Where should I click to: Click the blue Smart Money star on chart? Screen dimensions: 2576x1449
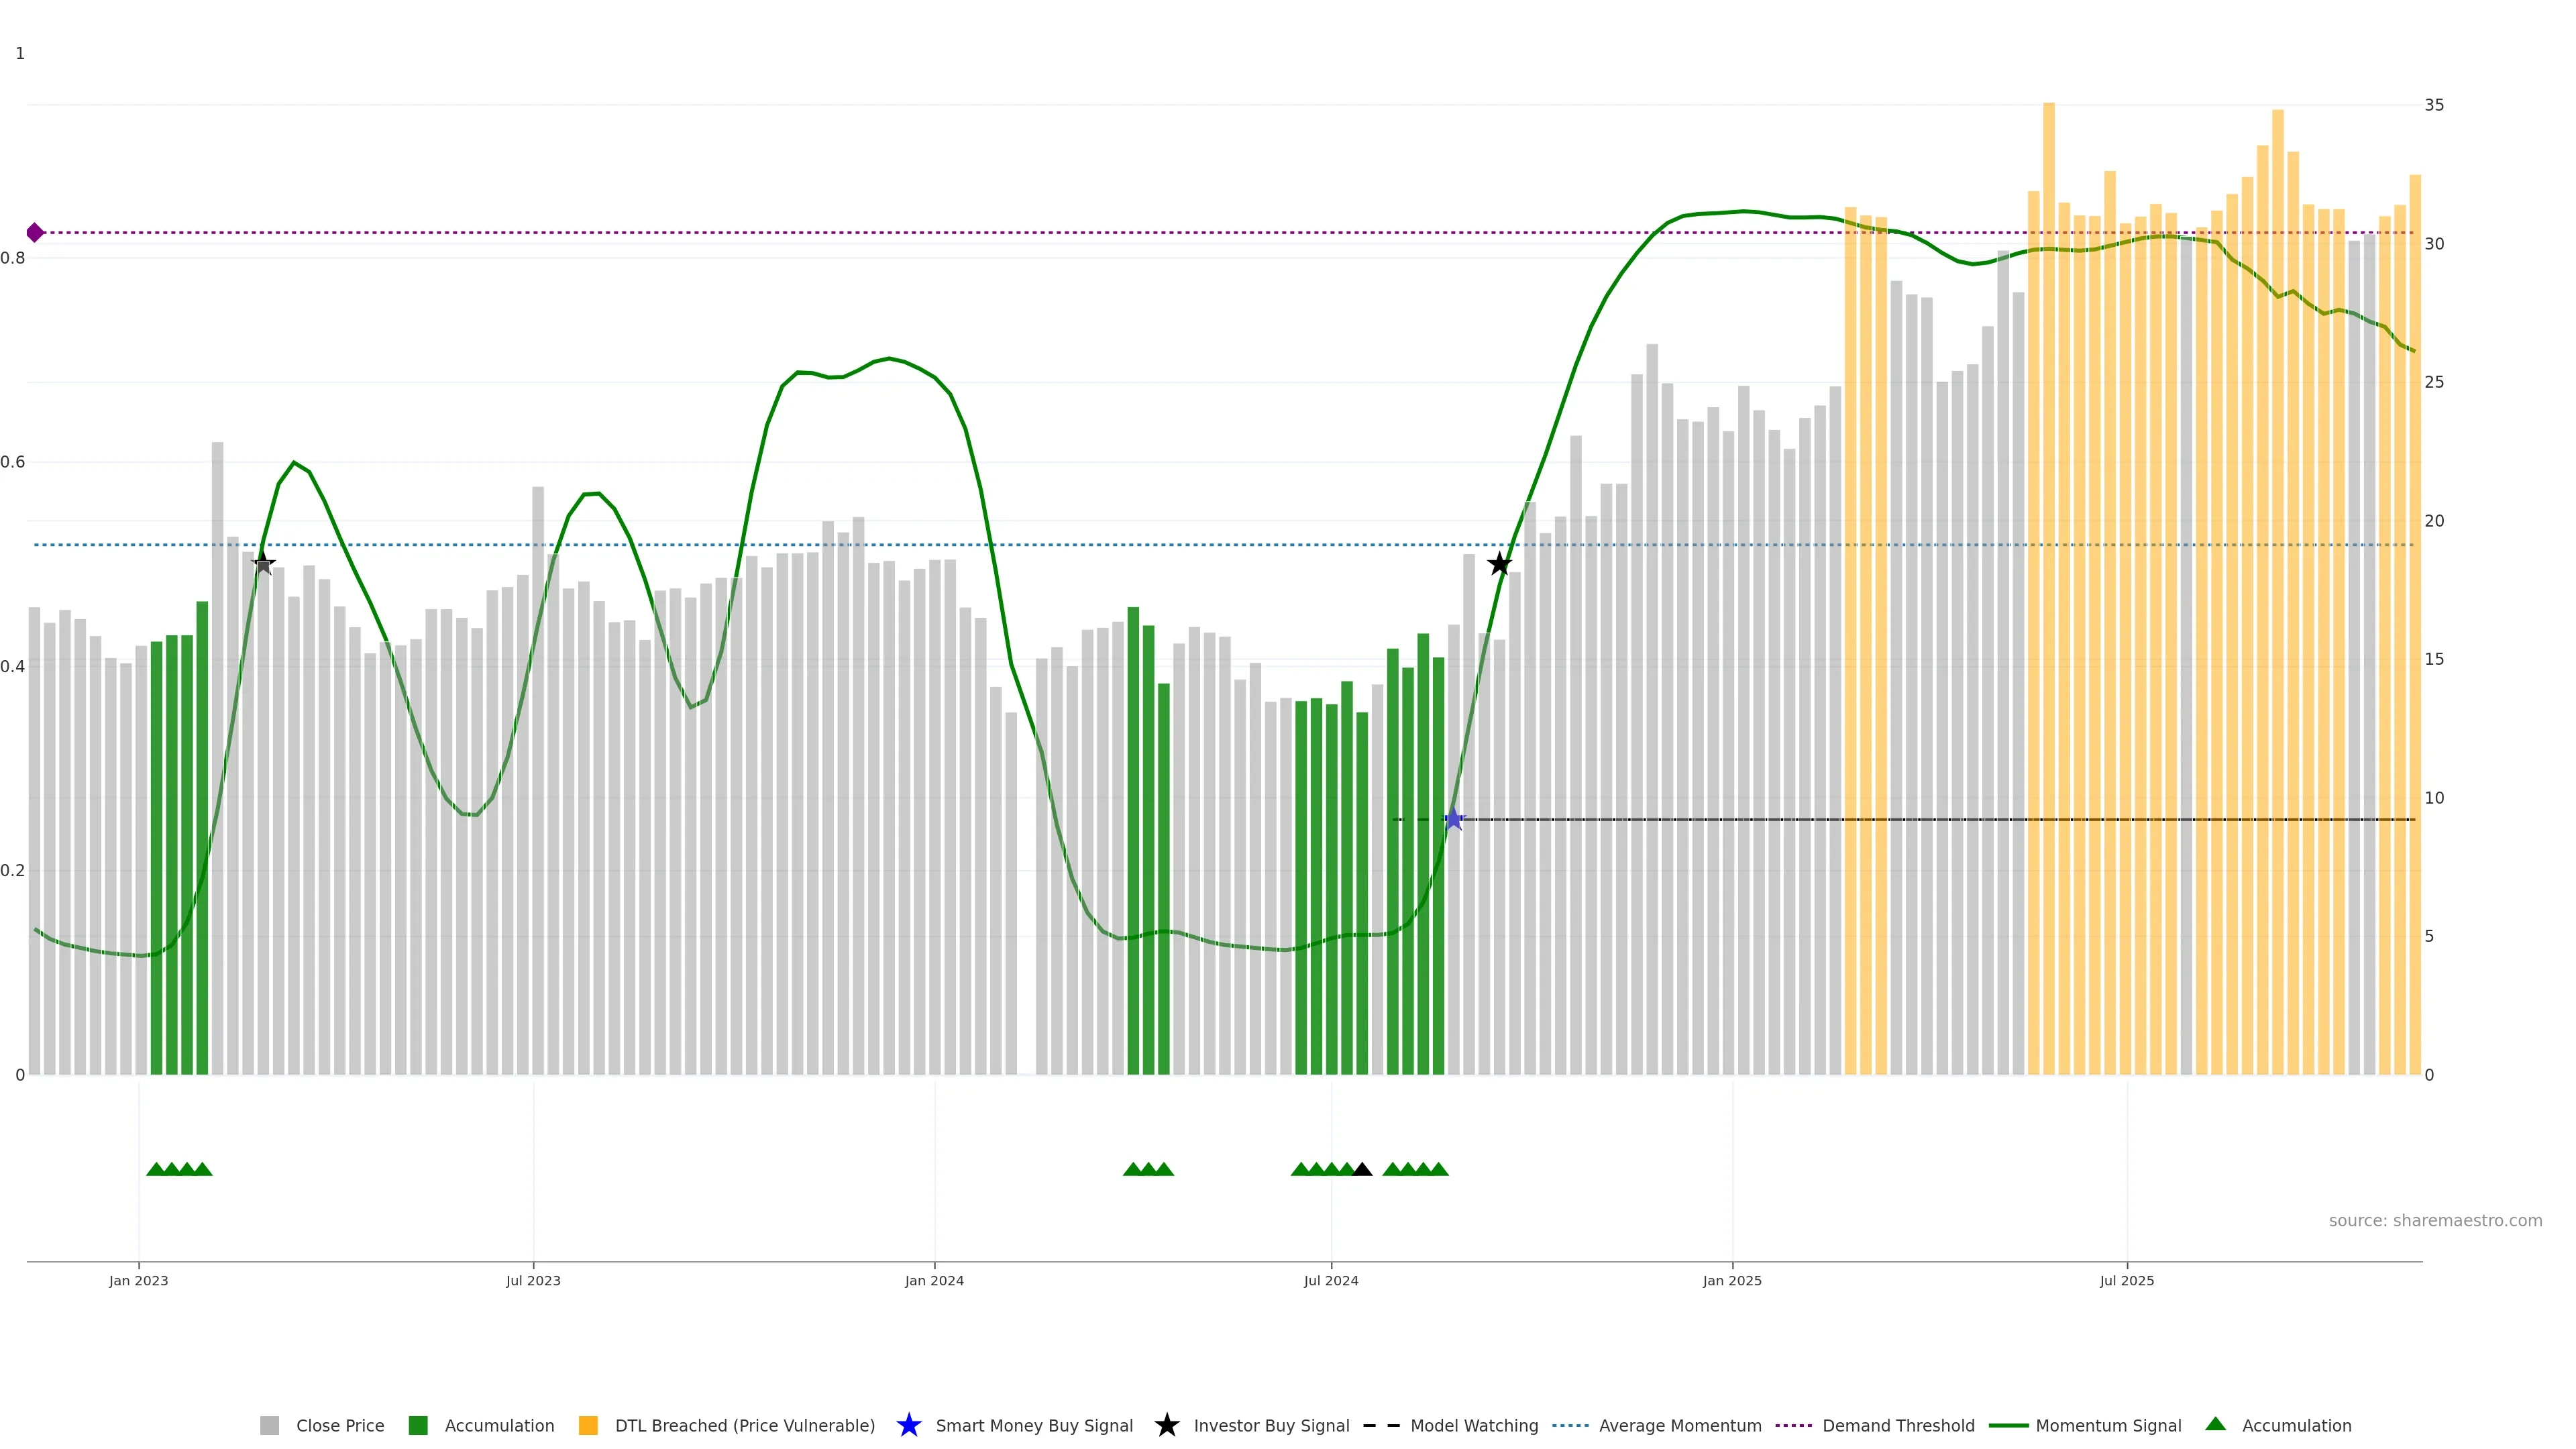[1453, 820]
